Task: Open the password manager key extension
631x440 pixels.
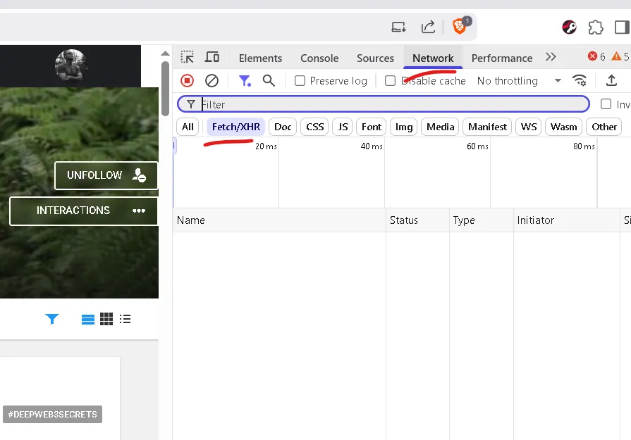Action: pos(569,27)
